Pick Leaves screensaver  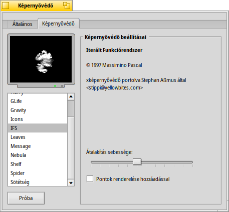click(x=38, y=137)
